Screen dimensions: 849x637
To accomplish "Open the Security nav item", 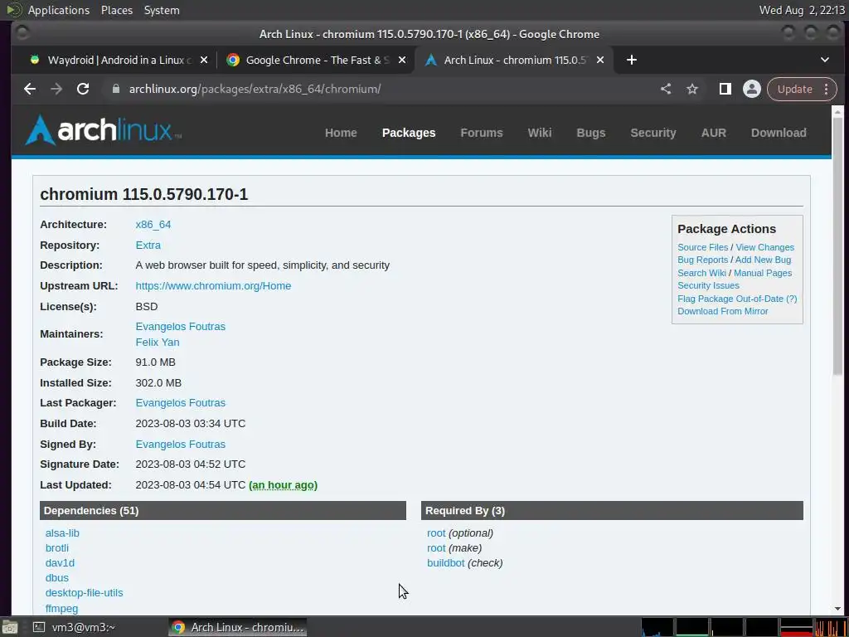I will pyautogui.click(x=653, y=133).
